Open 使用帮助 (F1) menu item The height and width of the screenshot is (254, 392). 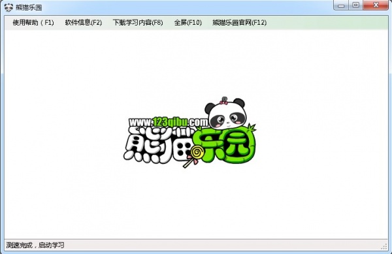[x=33, y=23]
